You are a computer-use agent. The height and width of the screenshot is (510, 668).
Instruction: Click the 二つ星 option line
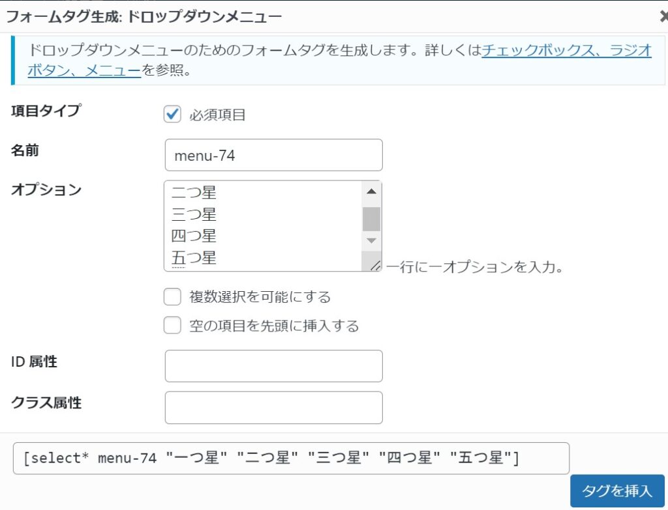[x=194, y=192]
